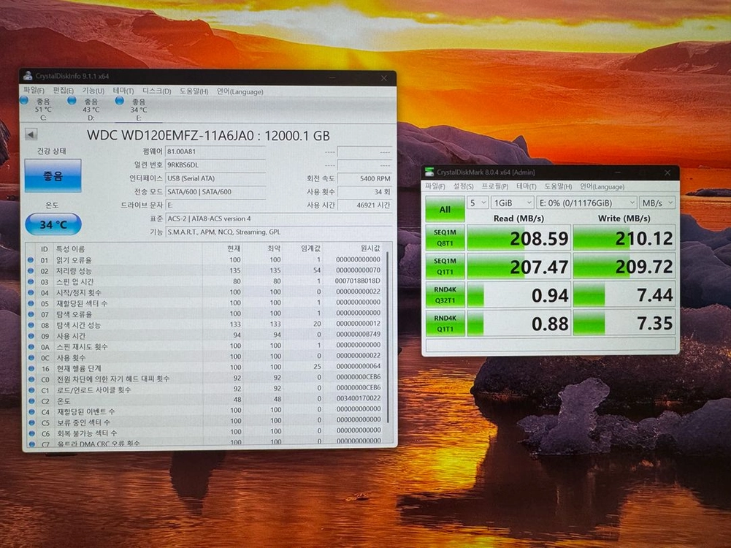Image resolution: width=731 pixels, height=548 pixels.
Task: Select the 전원 차단에 의한 자기 헤드 대피 횟수 row
Action: click(x=205, y=378)
